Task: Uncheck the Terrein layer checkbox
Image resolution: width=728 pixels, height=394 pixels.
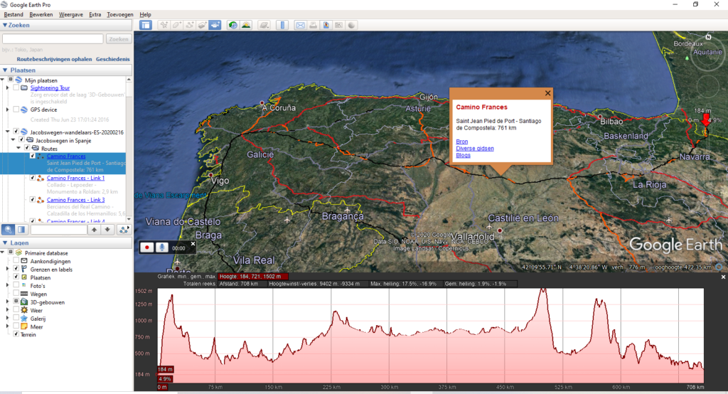Action: (x=16, y=334)
